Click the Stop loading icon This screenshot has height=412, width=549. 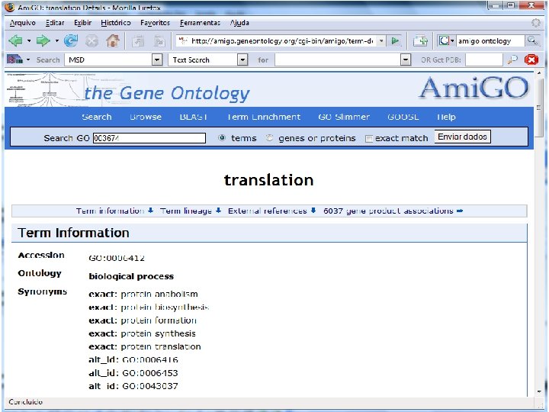click(x=91, y=41)
